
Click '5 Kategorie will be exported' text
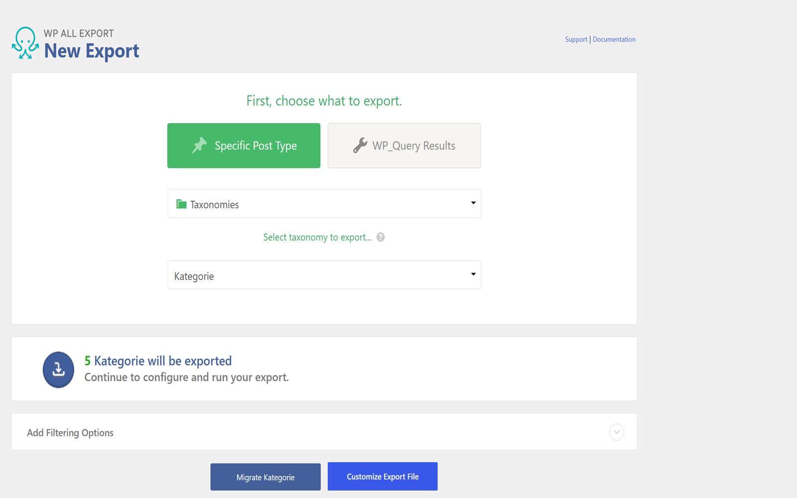[158, 361]
